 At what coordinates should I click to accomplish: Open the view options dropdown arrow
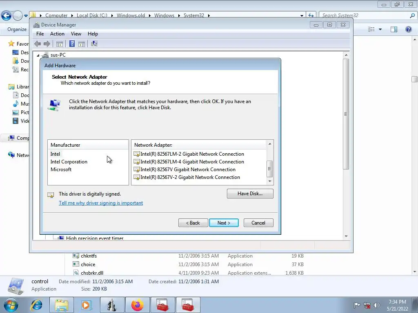[380, 29]
